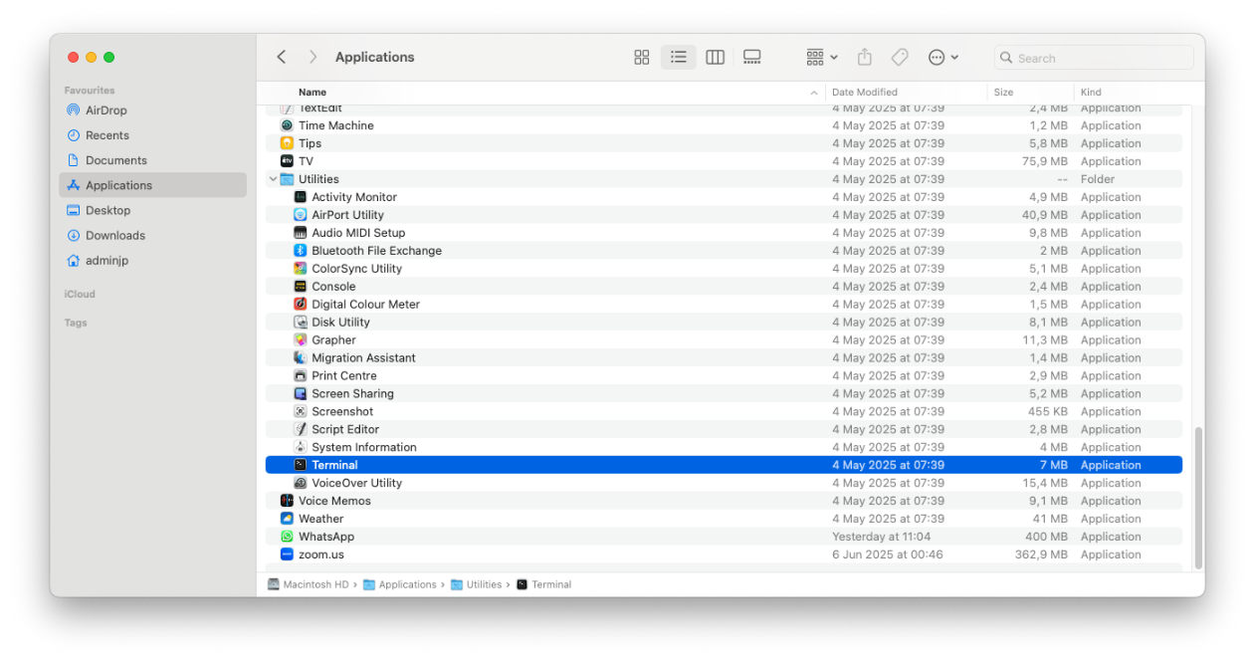Click the Print Centre icon

point(301,376)
